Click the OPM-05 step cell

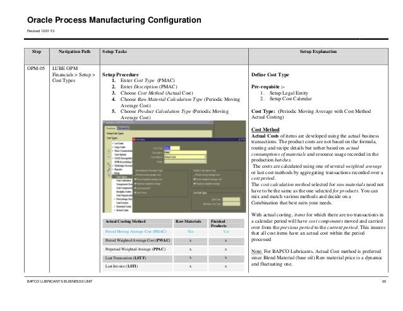pyautogui.click(x=36, y=68)
